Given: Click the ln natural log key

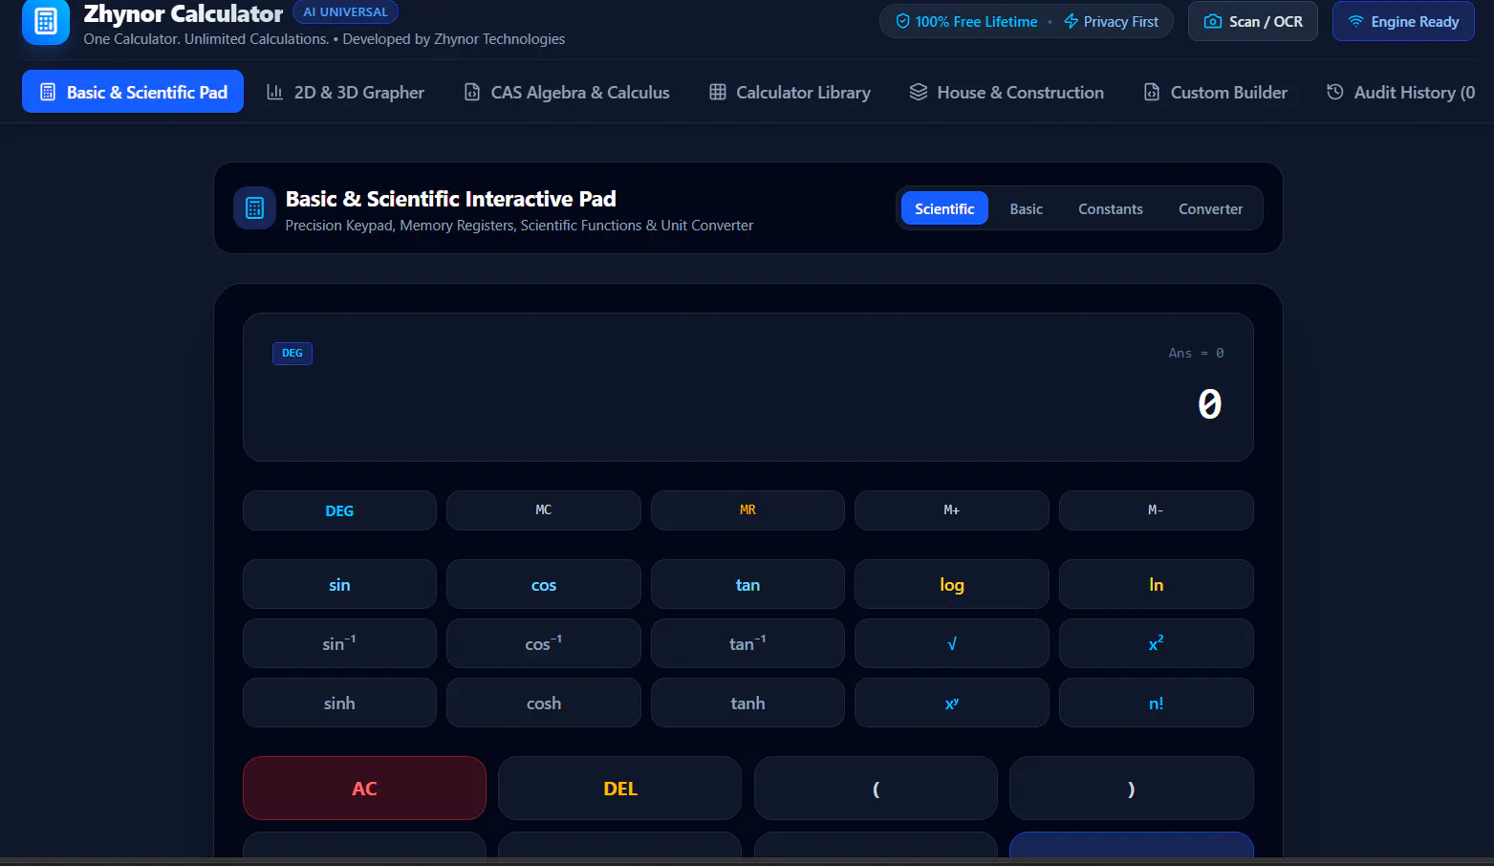Looking at the screenshot, I should coord(1156,584).
